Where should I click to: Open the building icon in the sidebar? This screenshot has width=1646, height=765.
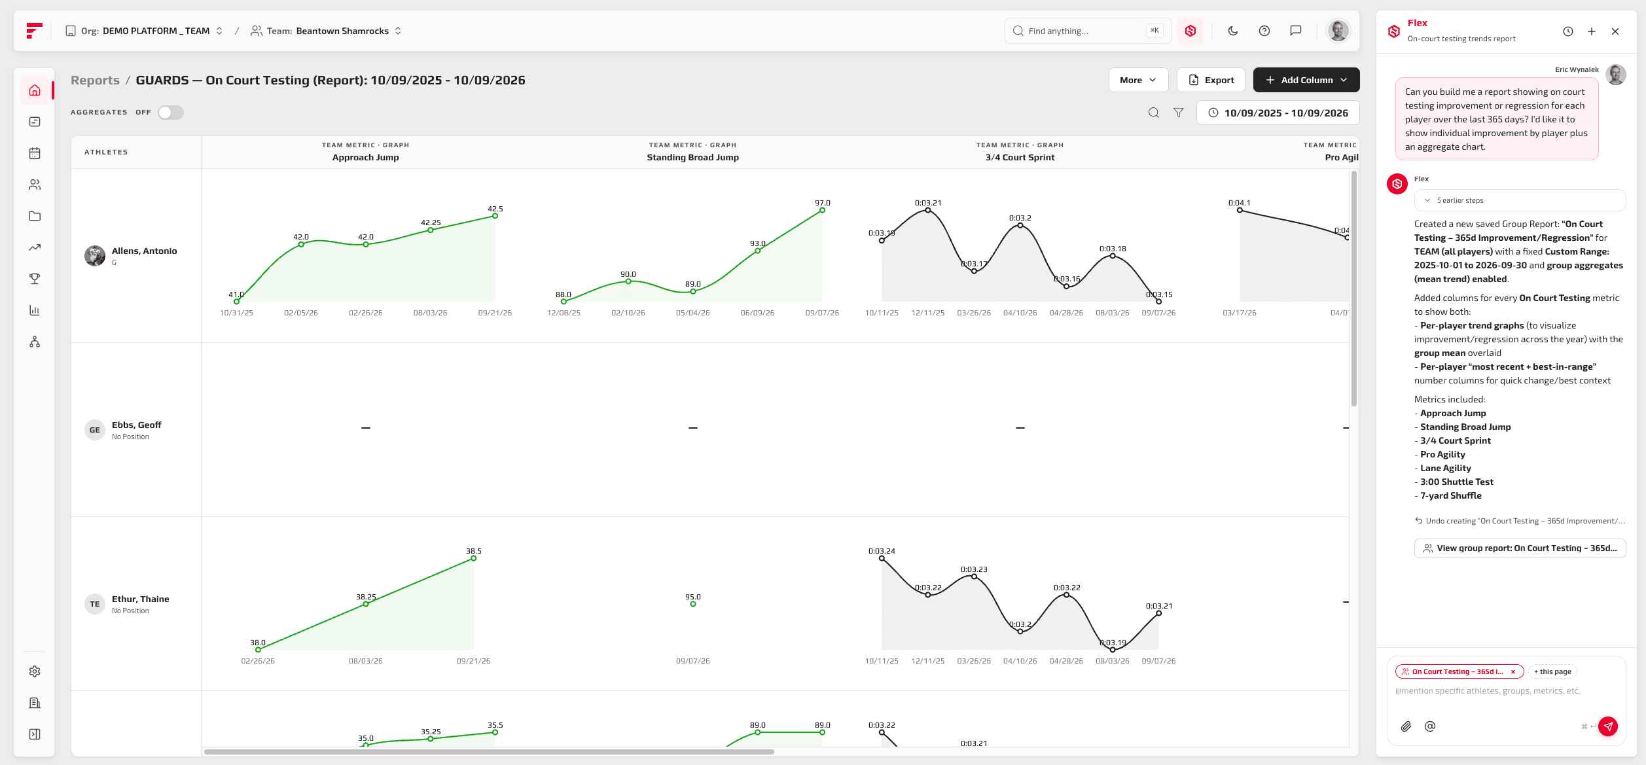point(35,703)
